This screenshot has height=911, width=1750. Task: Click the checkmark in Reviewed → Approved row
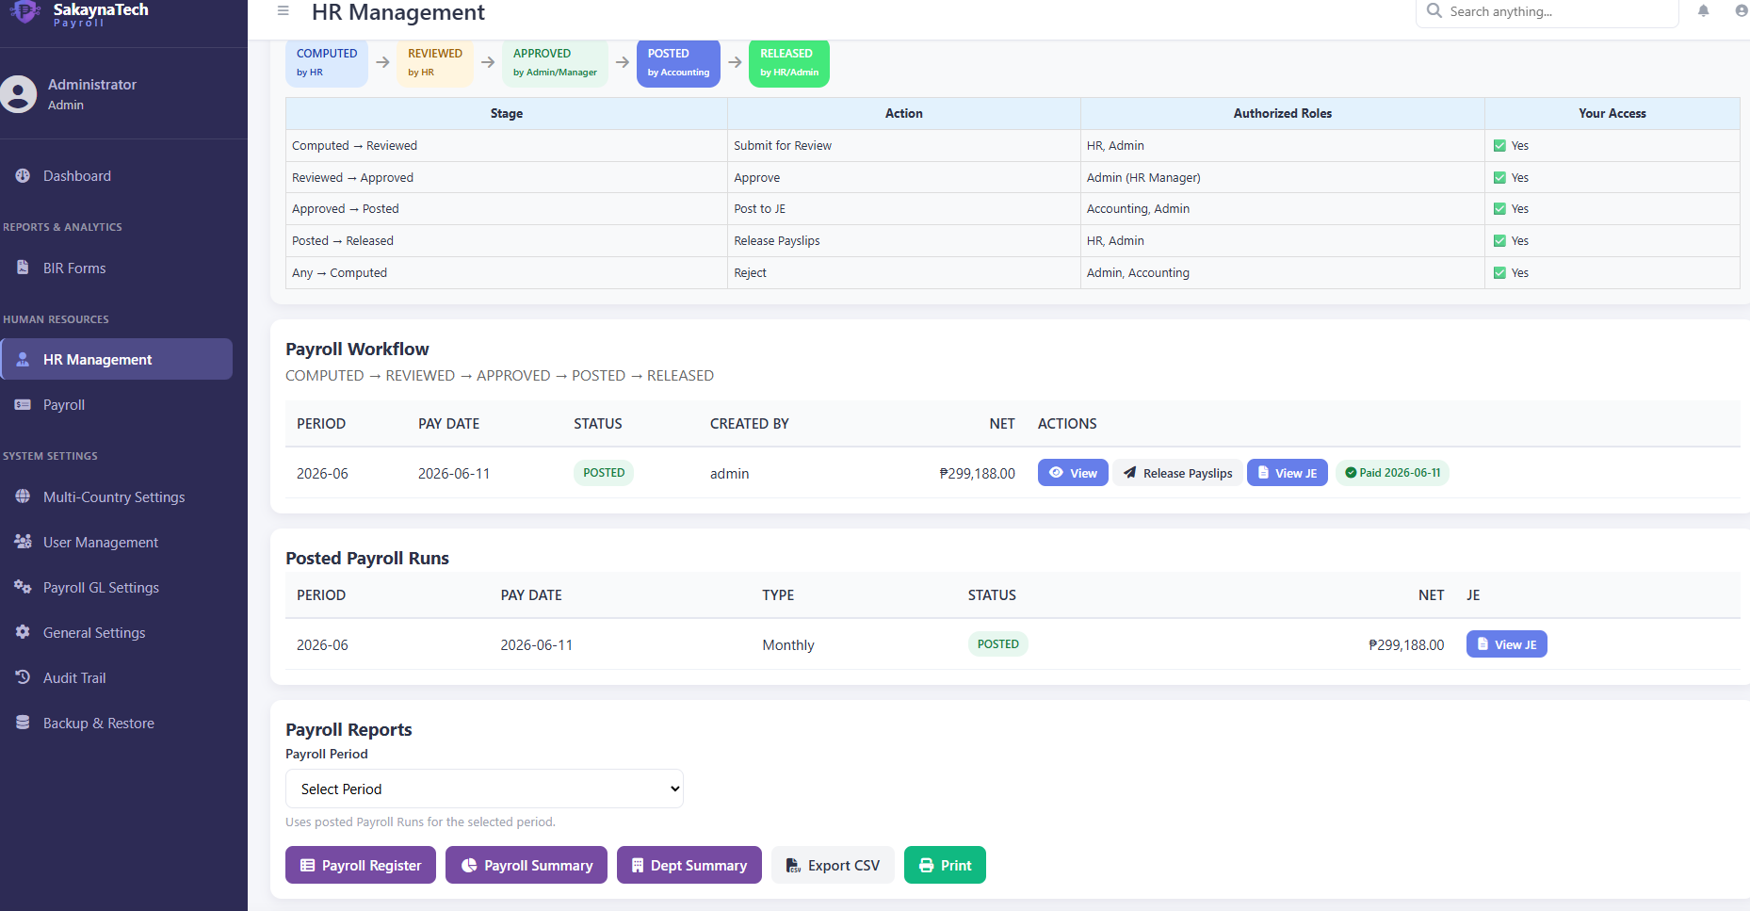(x=1499, y=177)
